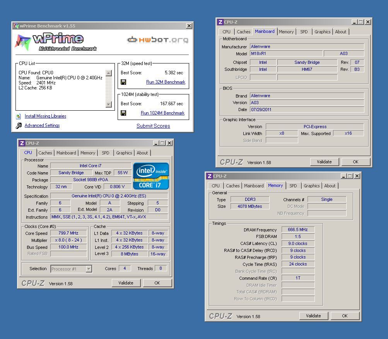Click the Model field M18xR1
The image size is (388, 339).
click(x=286, y=53)
